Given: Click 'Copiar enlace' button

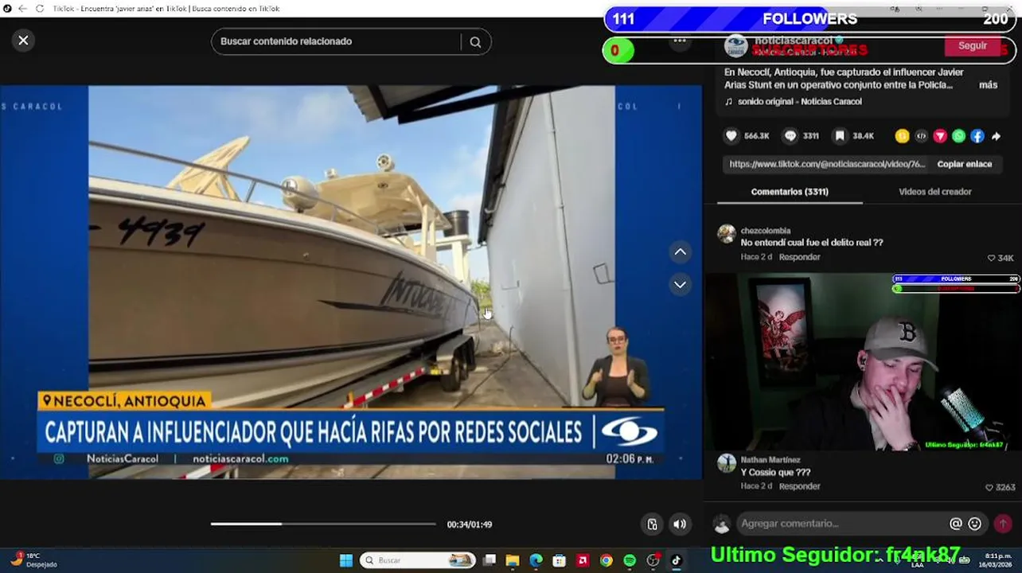Looking at the screenshot, I should tap(964, 164).
